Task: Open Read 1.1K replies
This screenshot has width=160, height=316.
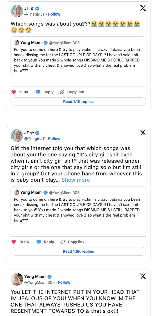Action: 78,102
